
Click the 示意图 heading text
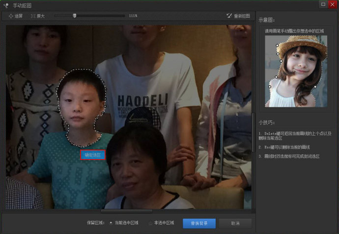(x=267, y=20)
